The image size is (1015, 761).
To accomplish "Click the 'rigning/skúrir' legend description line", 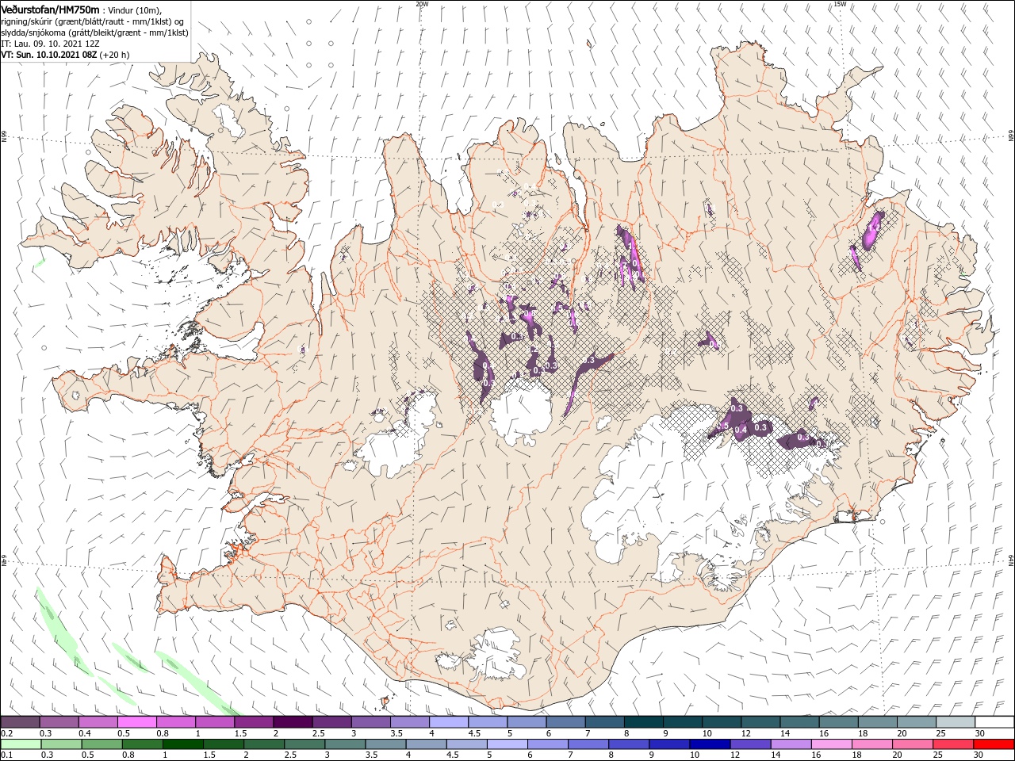I will [93, 21].
